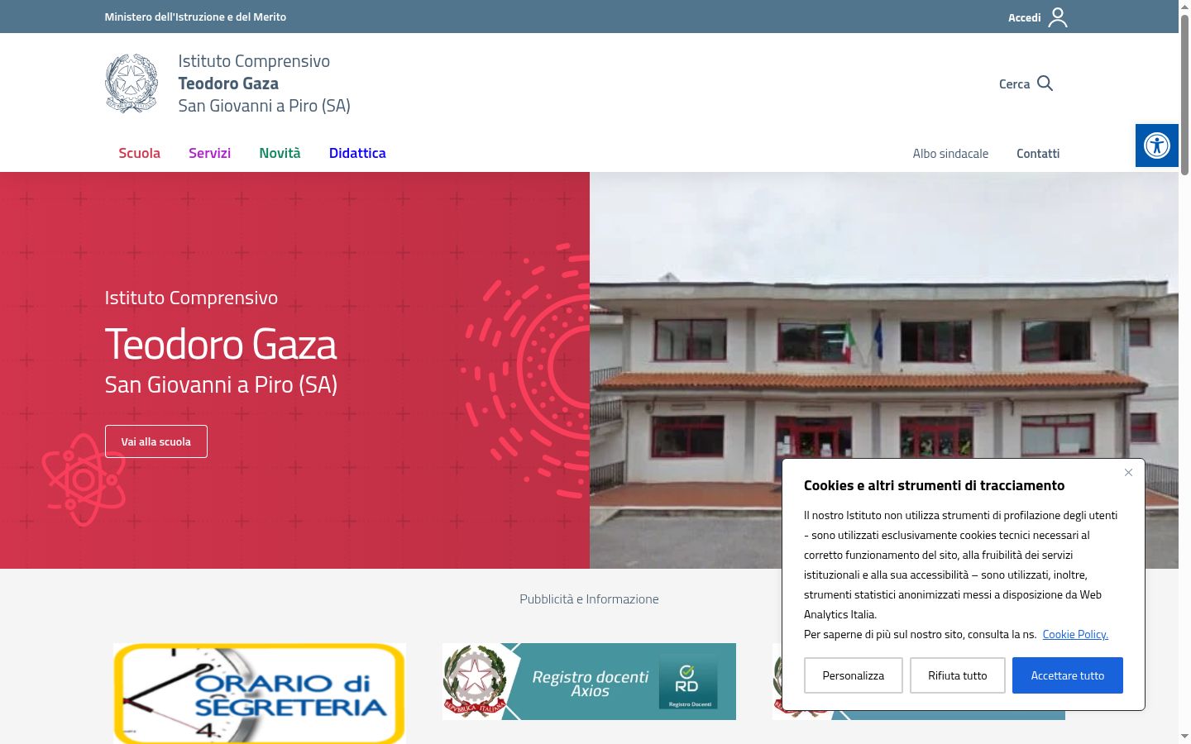Open the Cookie Policy link
This screenshot has width=1191, height=744.
click(x=1075, y=634)
